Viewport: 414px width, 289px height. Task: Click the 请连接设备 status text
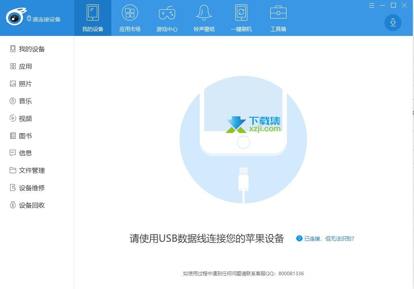click(x=46, y=19)
